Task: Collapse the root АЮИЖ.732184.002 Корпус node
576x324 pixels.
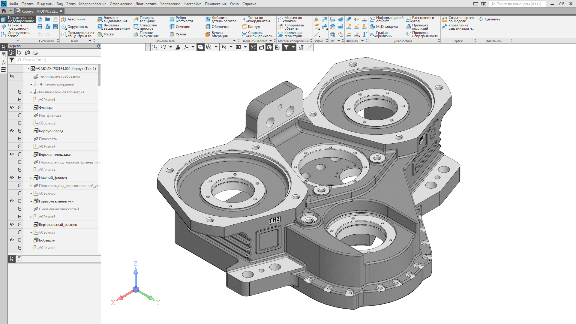Action: (x=28, y=69)
